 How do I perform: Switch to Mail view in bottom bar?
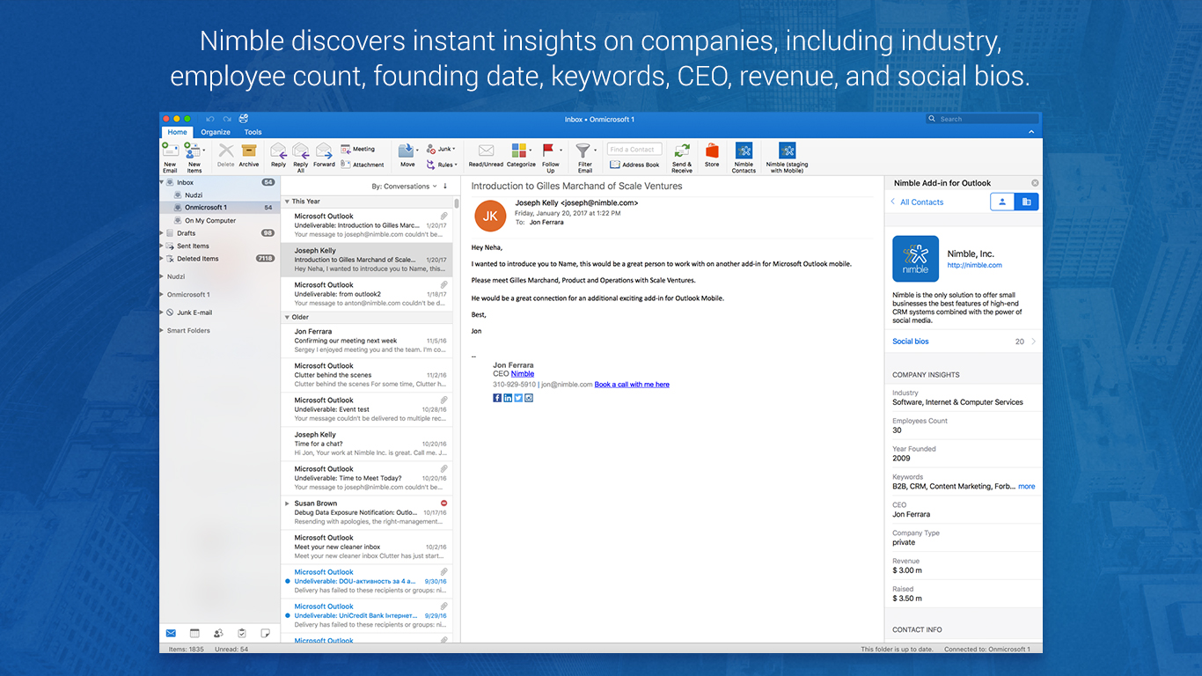point(171,633)
